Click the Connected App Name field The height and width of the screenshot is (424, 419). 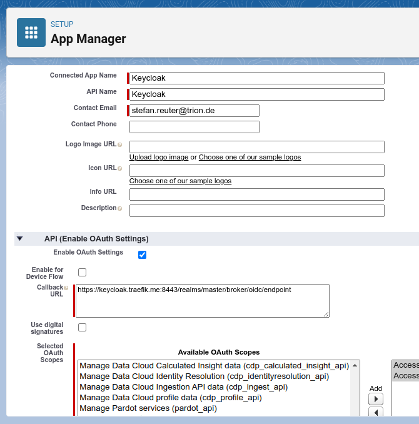click(x=257, y=78)
